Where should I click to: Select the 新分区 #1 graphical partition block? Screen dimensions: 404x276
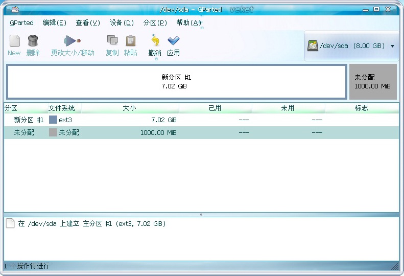177,82
